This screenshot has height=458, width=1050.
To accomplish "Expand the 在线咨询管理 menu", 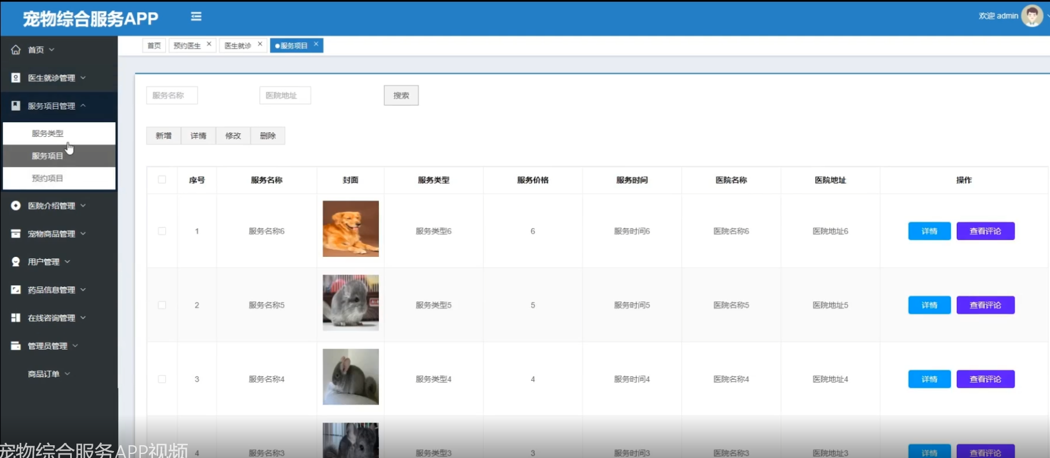I will coord(83,318).
